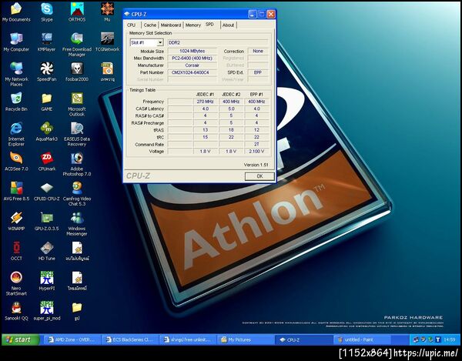Launch KMPlayer from the desktop

(46, 42)
